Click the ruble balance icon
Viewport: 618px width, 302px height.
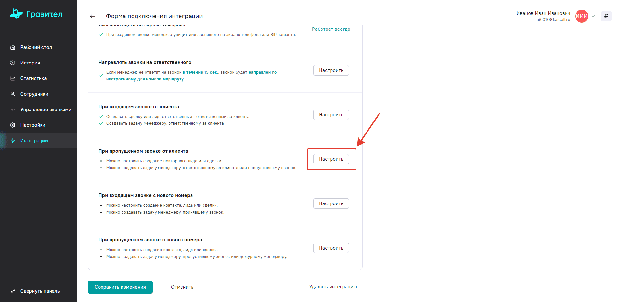pos(606,16)
